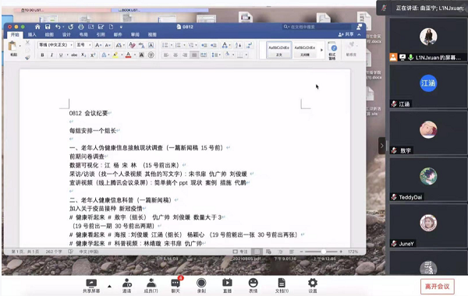The height and width of the screenshot is (296, 468).
Task: Collapse the participant video panel chevron
Action: (x=381, y=146)
